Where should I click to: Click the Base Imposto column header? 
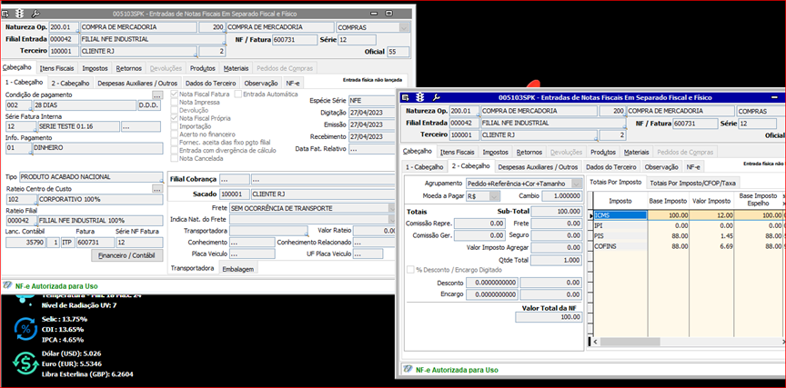669,201
